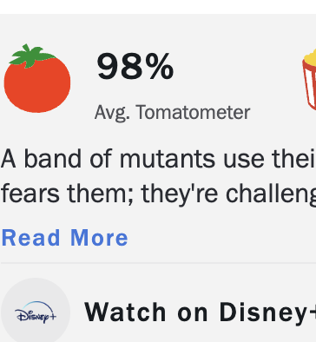Click the divider line below Read More

[158, 263]
